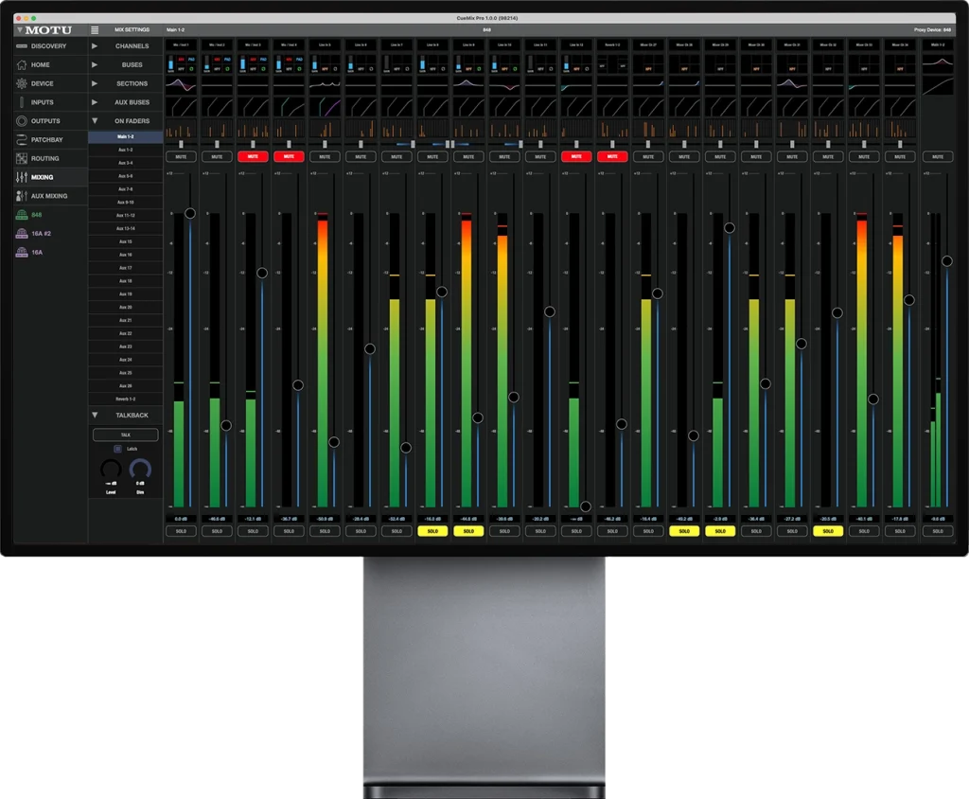
Task: Expand the Aux Buses section
Action: (x=95, y=102)
